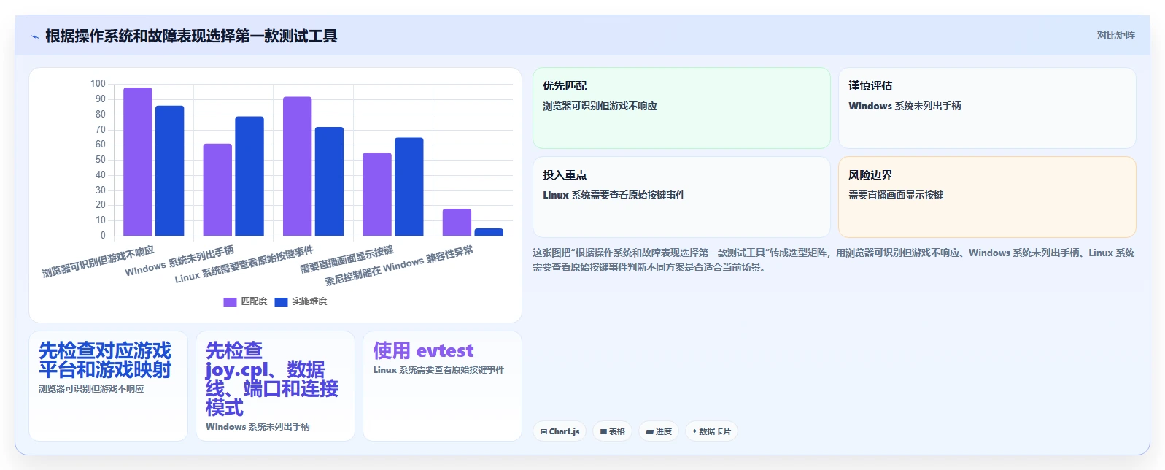Open the 先检查 joy.cpl、数据线 stat card

(275, 386)
